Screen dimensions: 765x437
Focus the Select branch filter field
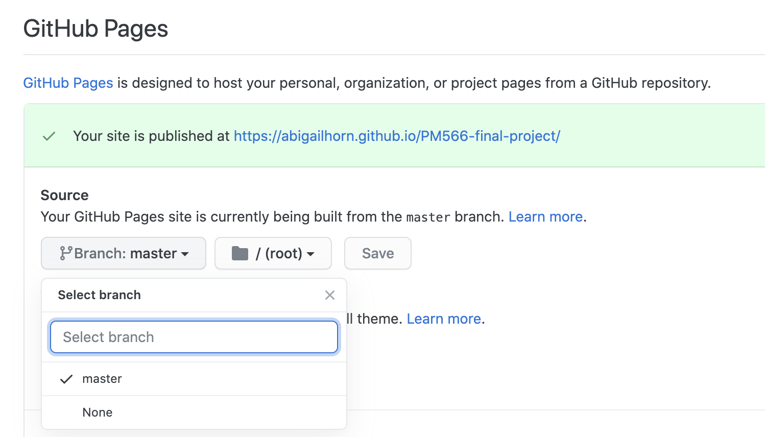pyautogui.click(x=194, y=337)
